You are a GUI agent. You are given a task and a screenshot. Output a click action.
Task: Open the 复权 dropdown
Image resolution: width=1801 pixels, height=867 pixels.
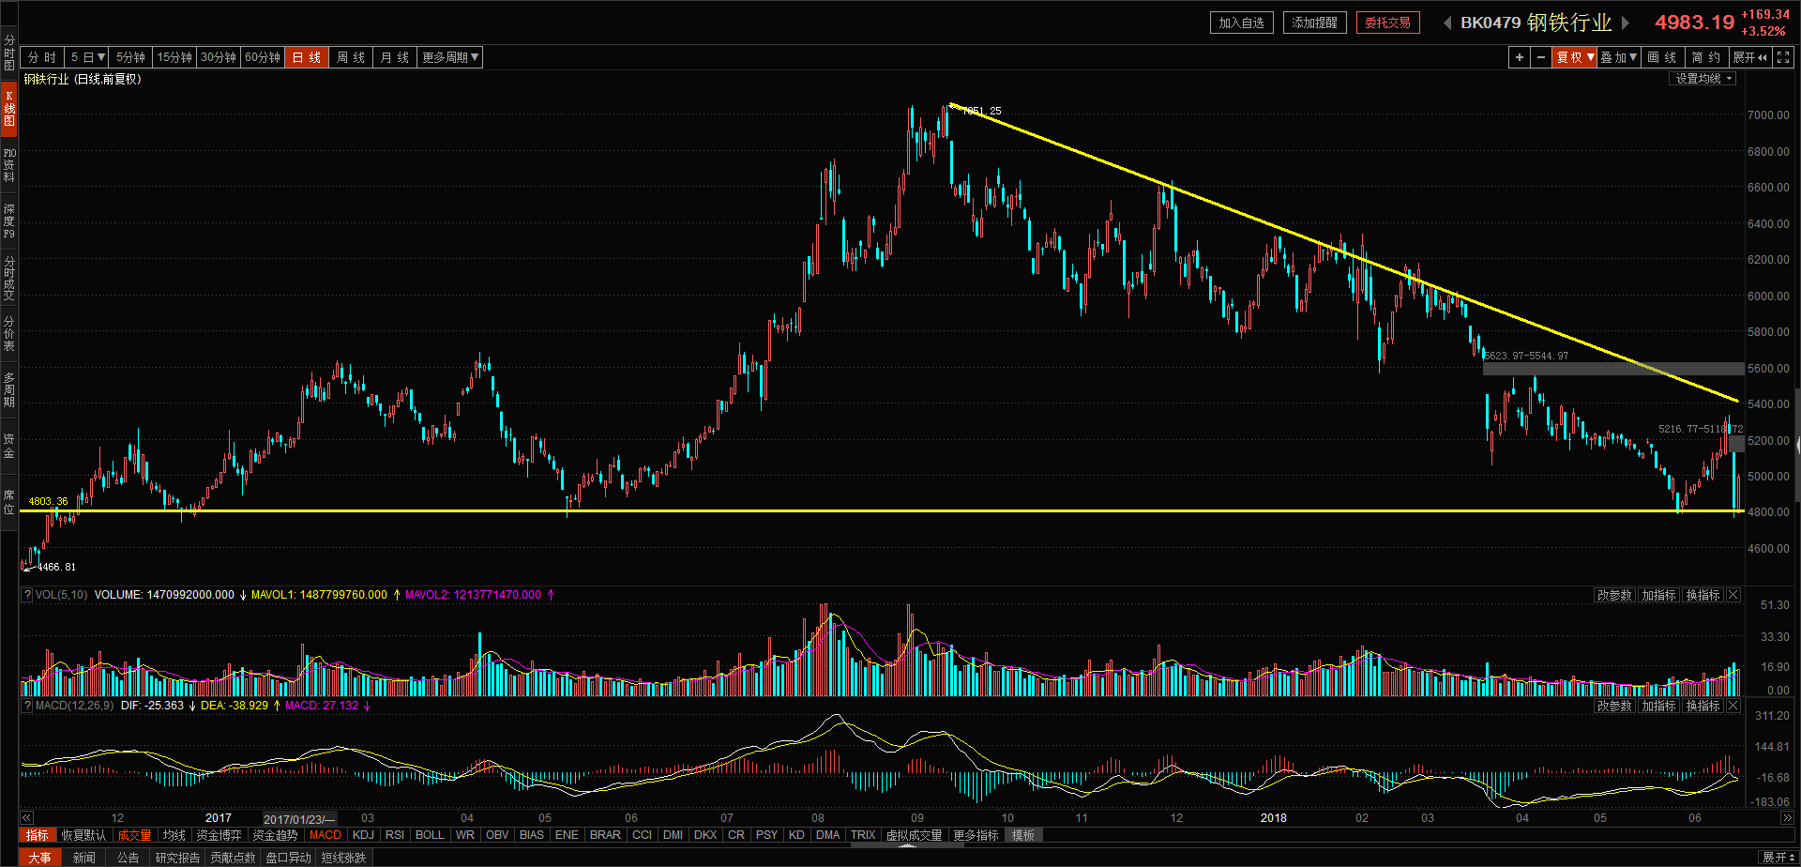1574,57
